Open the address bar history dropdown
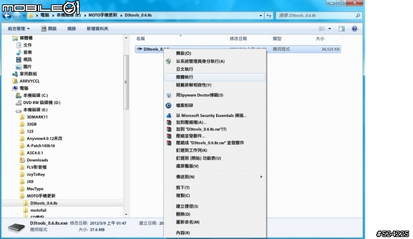The height and width of the screenshot is (239, 413). [261, 16]
